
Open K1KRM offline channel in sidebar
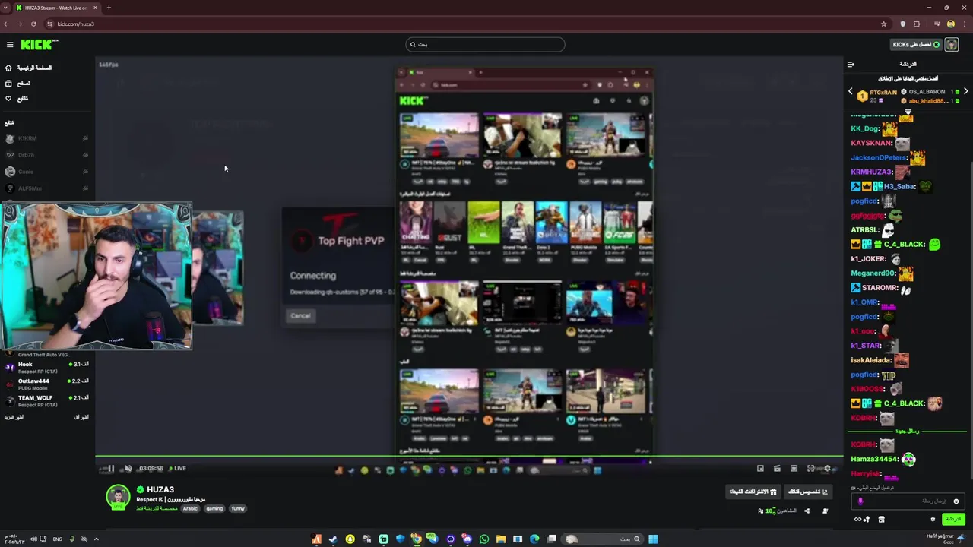coord(46,138)
